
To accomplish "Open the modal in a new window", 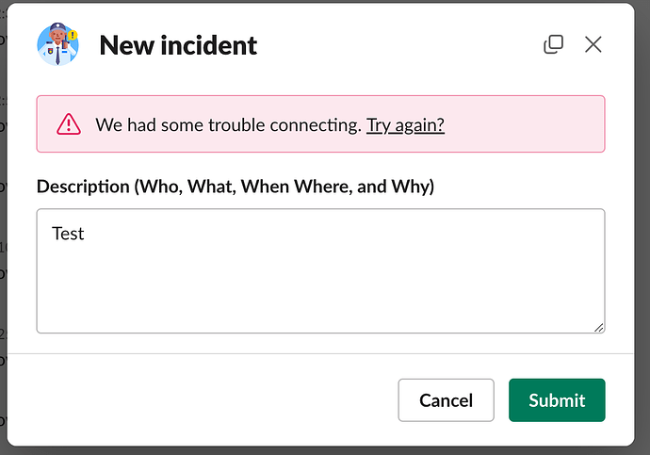I will tap(554, 44).
